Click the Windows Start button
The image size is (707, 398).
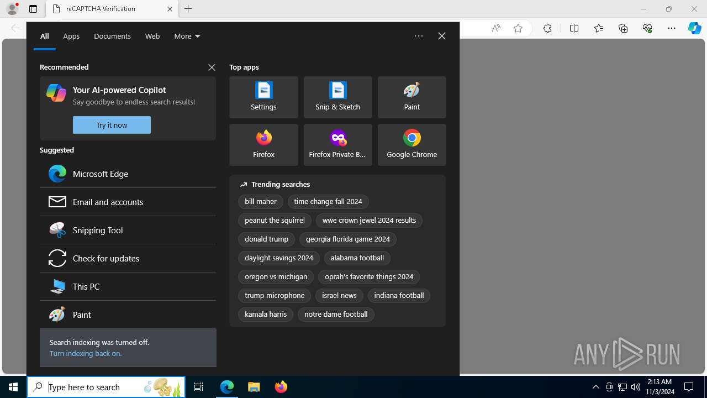tap(13, 387)
